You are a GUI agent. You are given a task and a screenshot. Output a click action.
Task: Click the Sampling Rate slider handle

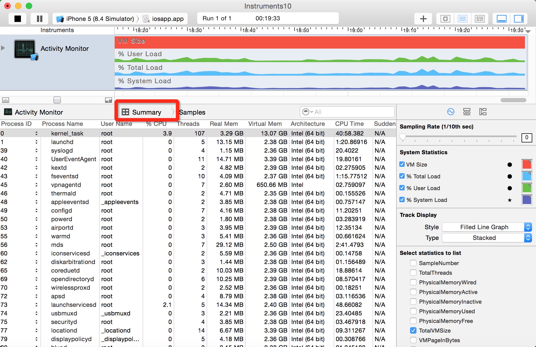(x=403, y=137)
